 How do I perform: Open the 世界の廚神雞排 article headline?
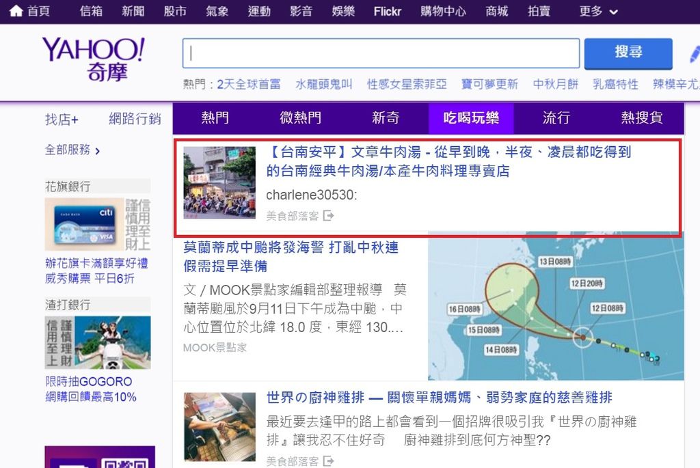(440, 397)
